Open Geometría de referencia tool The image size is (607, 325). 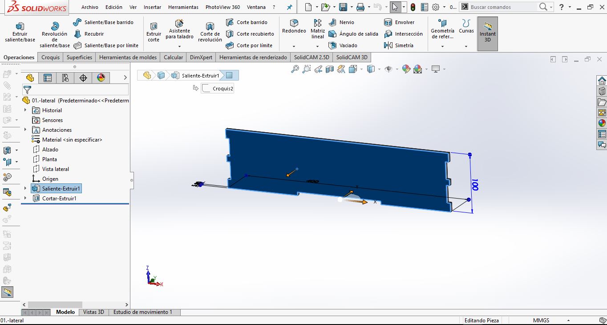point(442,29)
